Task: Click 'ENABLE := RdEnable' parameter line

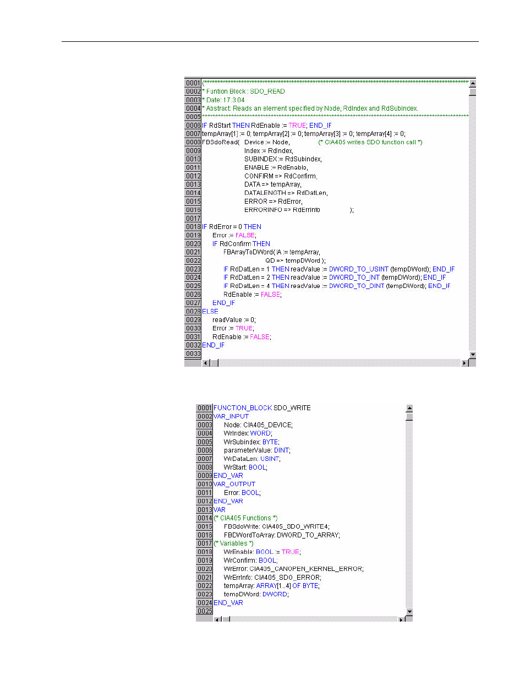Action: (x=276, y=167)
